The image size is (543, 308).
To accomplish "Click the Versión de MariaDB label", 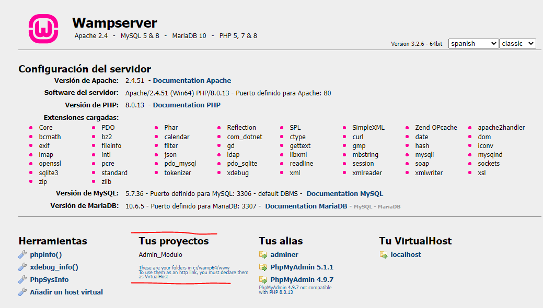I will pyautogui.click(x=85, y=206).
